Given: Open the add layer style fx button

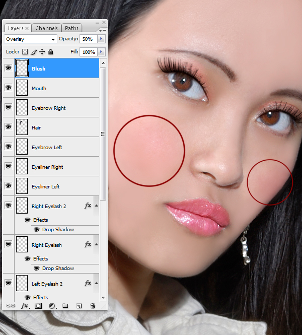Looking at the screenshot, I should (25, 306).
